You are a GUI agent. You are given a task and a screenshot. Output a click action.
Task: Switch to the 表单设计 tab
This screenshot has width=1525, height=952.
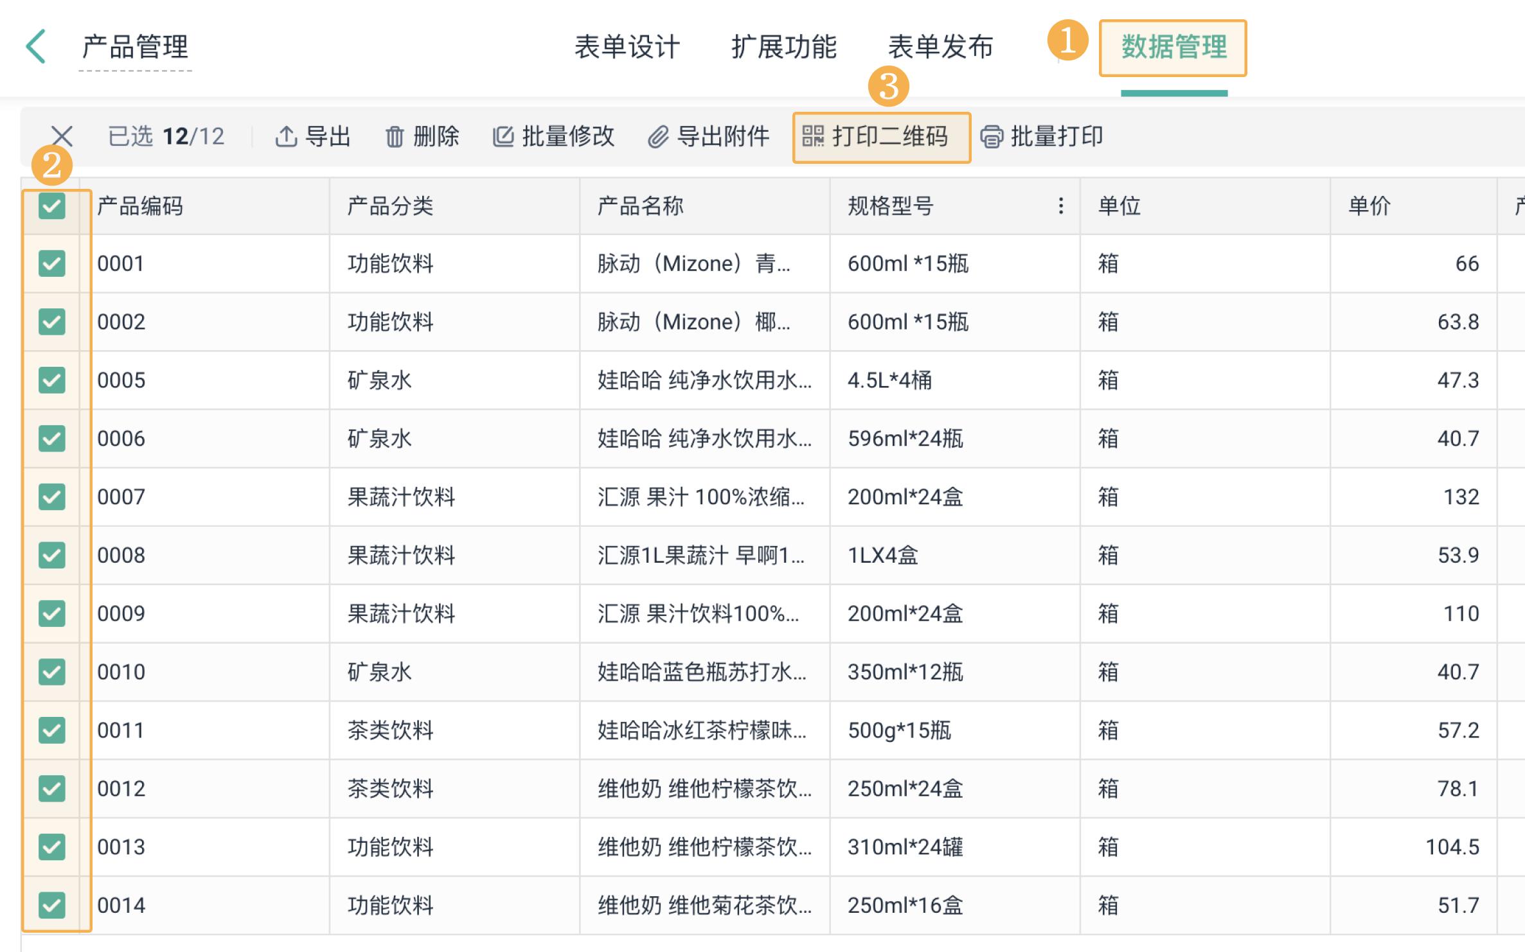pyautogui.click(x=627, y=46)
